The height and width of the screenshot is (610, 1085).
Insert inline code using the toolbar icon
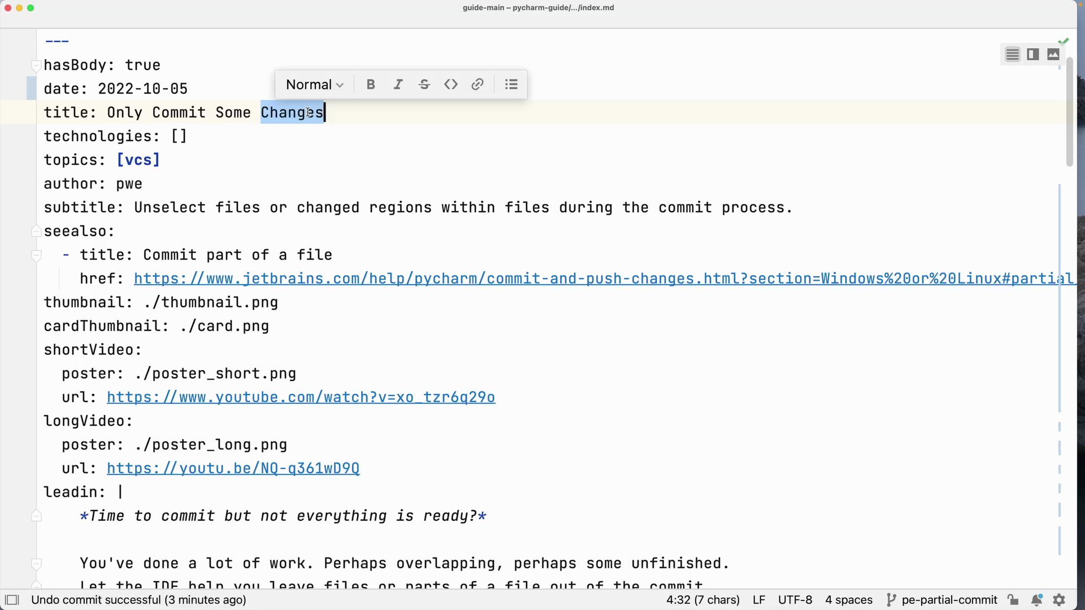451,84
